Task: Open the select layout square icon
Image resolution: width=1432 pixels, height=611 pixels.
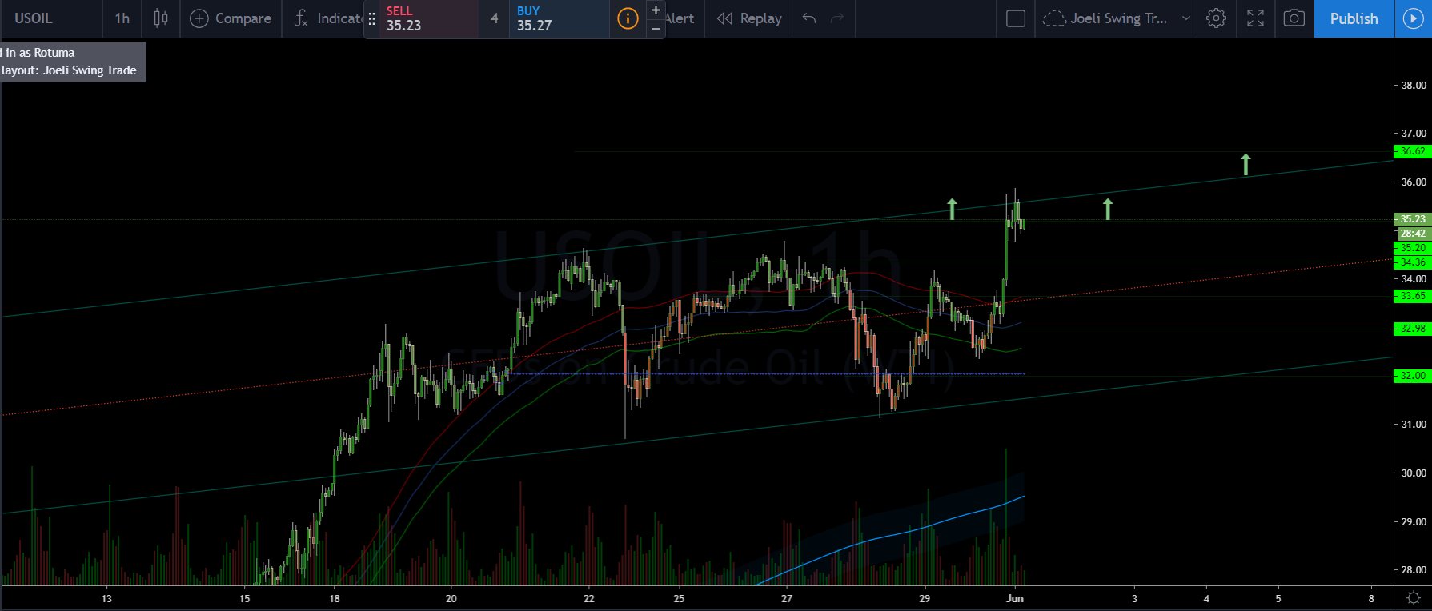Action: [x=1015, y=18]
